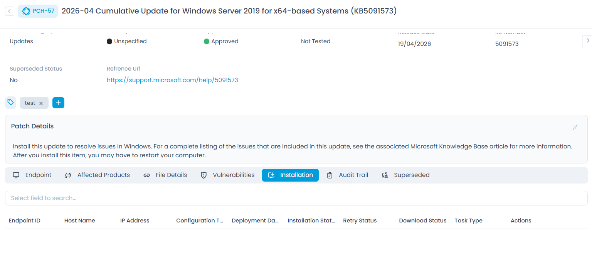Click the Superseded tab icon
Image resolution: width=592 pixels, height=261 pixels.
pyautogui.click(x=385, y=175)
